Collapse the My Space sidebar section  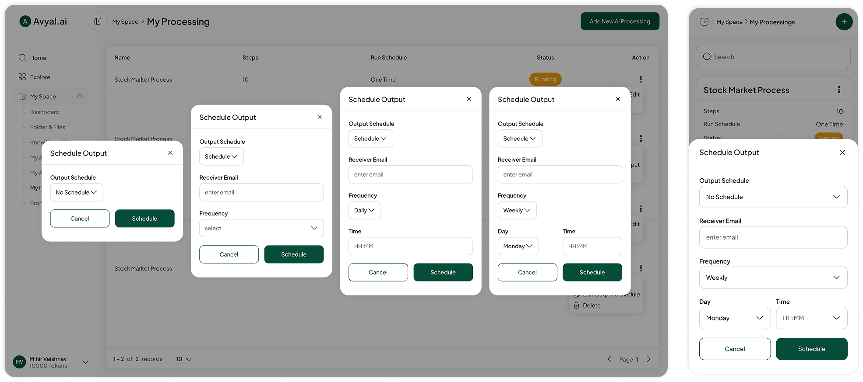(x=80, y=96)
